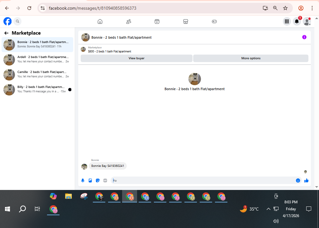Open the Marketplace storefront icon
The width and height of the screenshot is (319, 228).
186,22
